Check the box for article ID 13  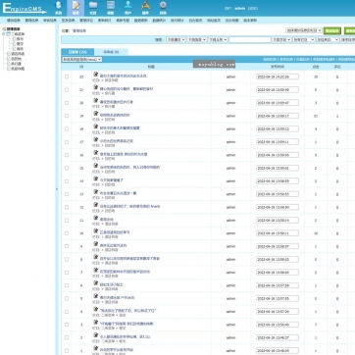click(x=67, y=194)
